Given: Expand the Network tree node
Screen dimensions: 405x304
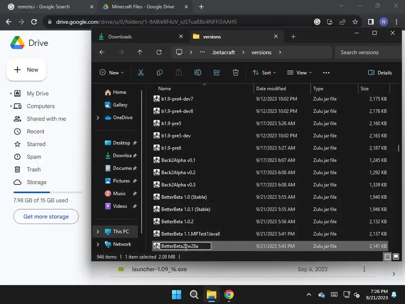Looking at the screenshot, I should [x=98, y=244].
